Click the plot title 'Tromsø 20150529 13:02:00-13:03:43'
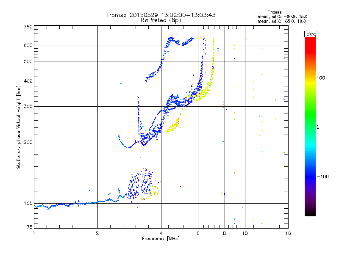The image size is (339, 254). [x=161, y=15]
